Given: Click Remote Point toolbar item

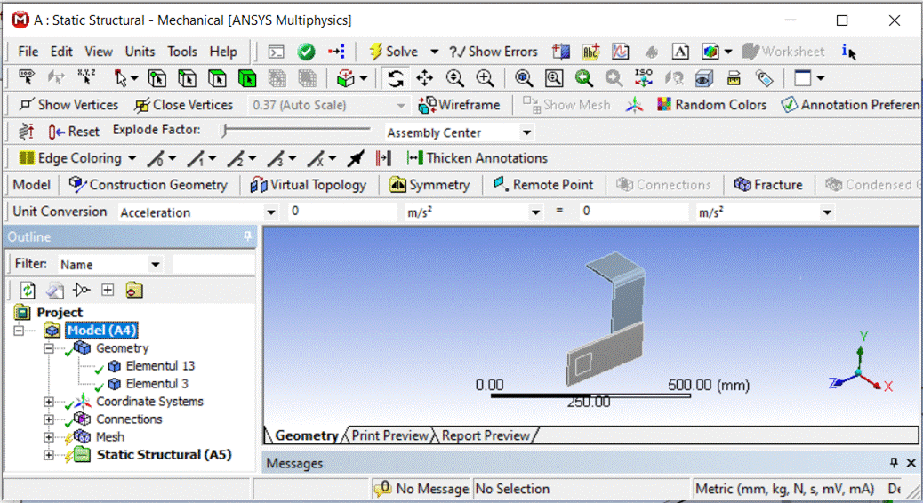Looking at the screenshot, I should (543, 185).
